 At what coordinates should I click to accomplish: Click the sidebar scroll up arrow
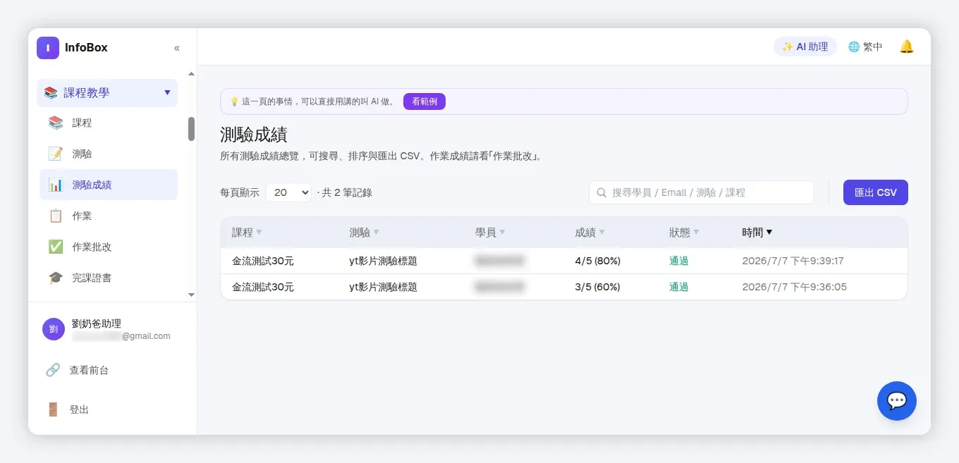191,74
